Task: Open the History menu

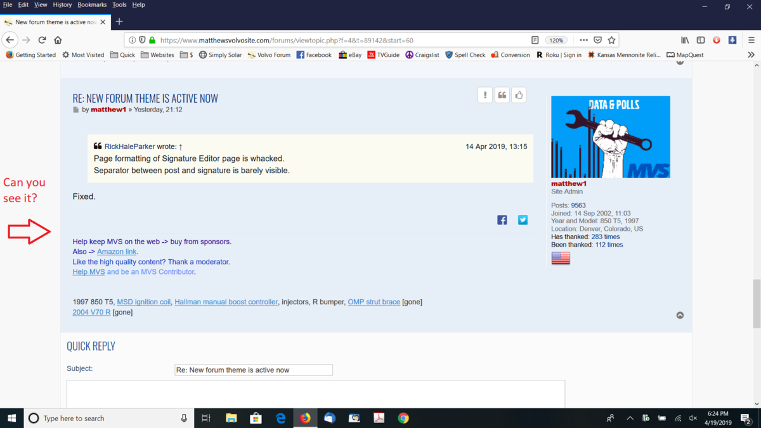Action: [x=62, y=5]
